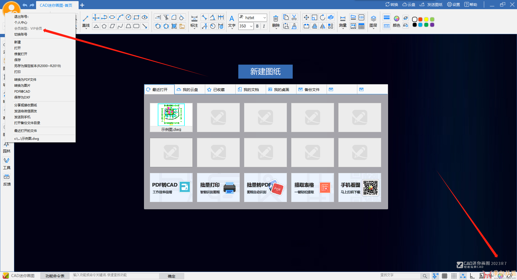
Task: Expand the 直线 line tool dropdown
Action: tap(86, 28)
